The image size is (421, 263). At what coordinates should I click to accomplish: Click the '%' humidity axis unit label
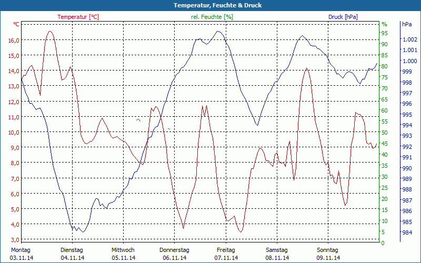385,24
